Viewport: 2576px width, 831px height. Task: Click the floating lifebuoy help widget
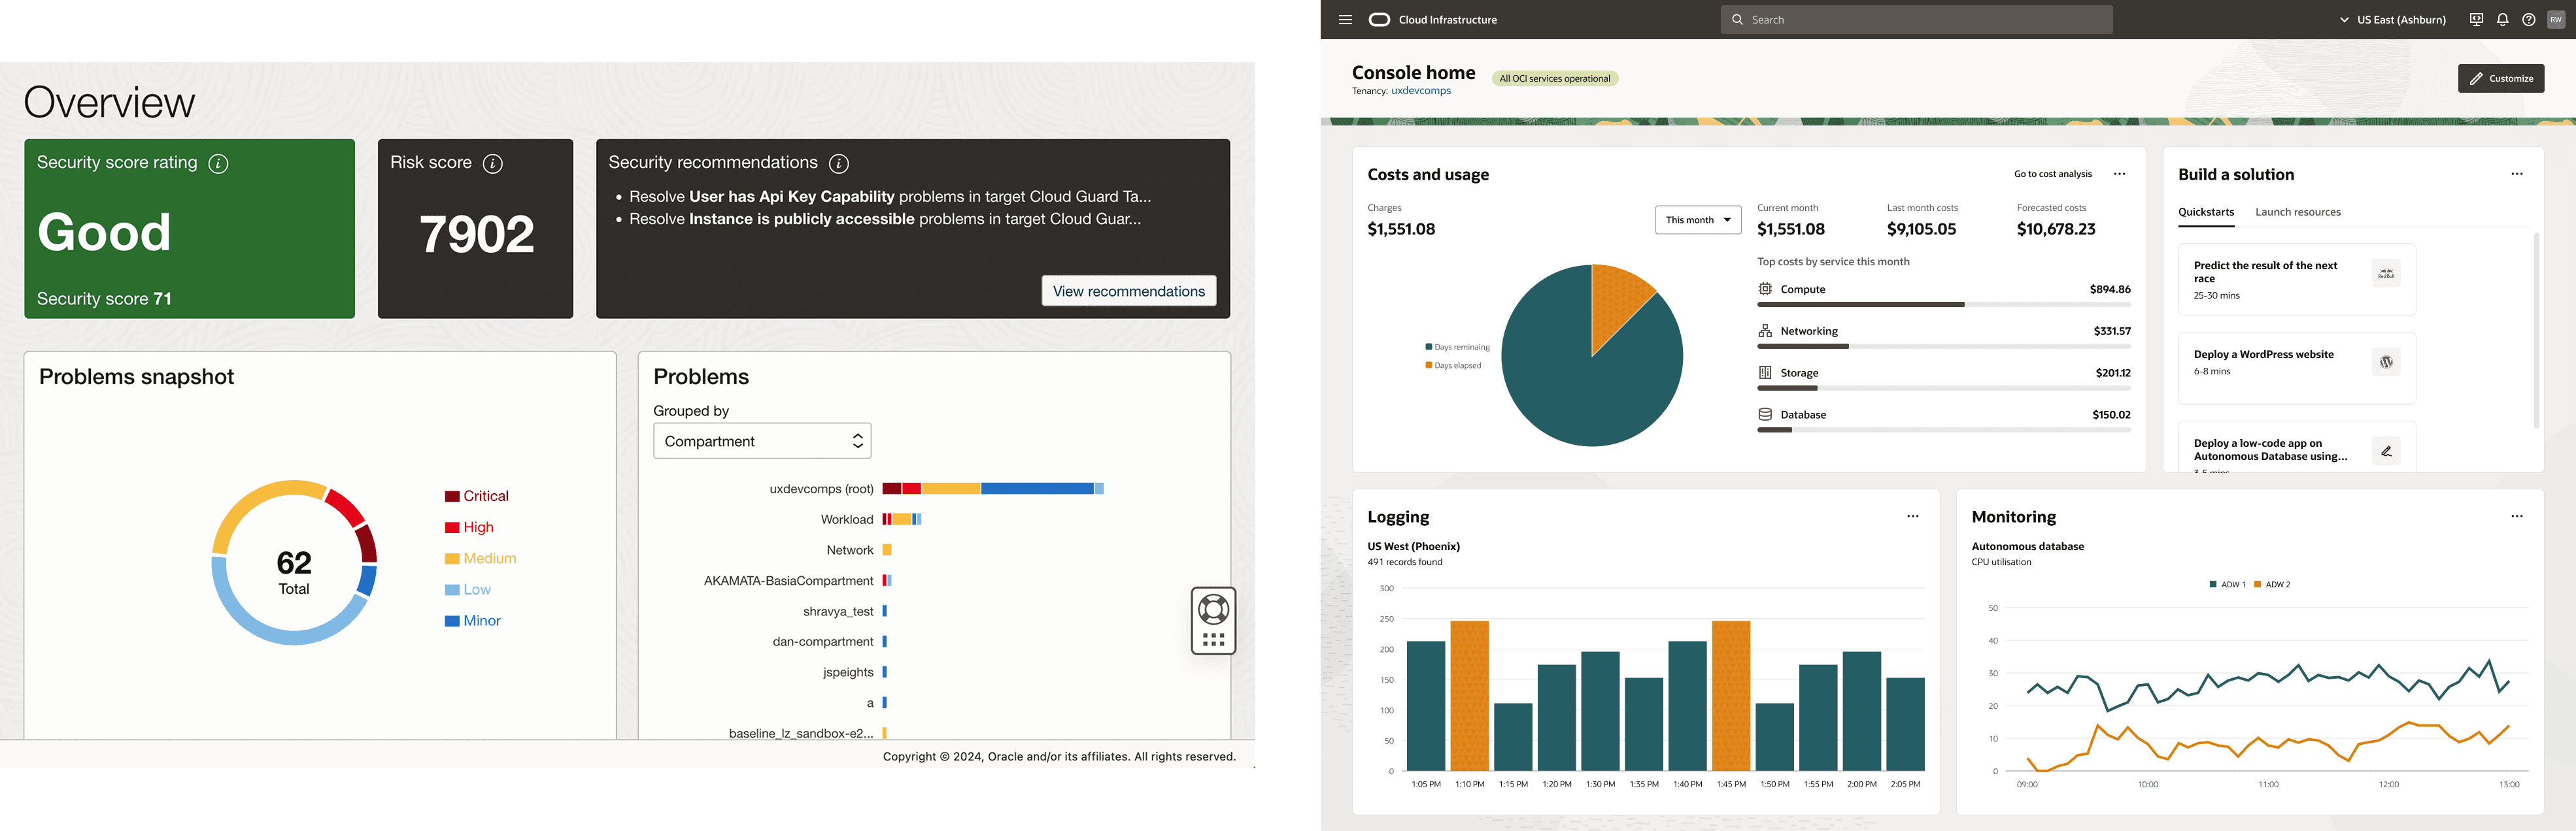click(1213, 610)
